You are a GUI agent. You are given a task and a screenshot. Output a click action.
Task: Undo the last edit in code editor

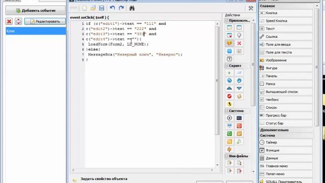tap(112, 8)
